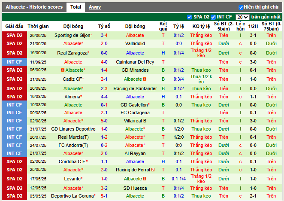
Task: Toggle the Hiển thị ghi chú checkbox
Action: 241,7
